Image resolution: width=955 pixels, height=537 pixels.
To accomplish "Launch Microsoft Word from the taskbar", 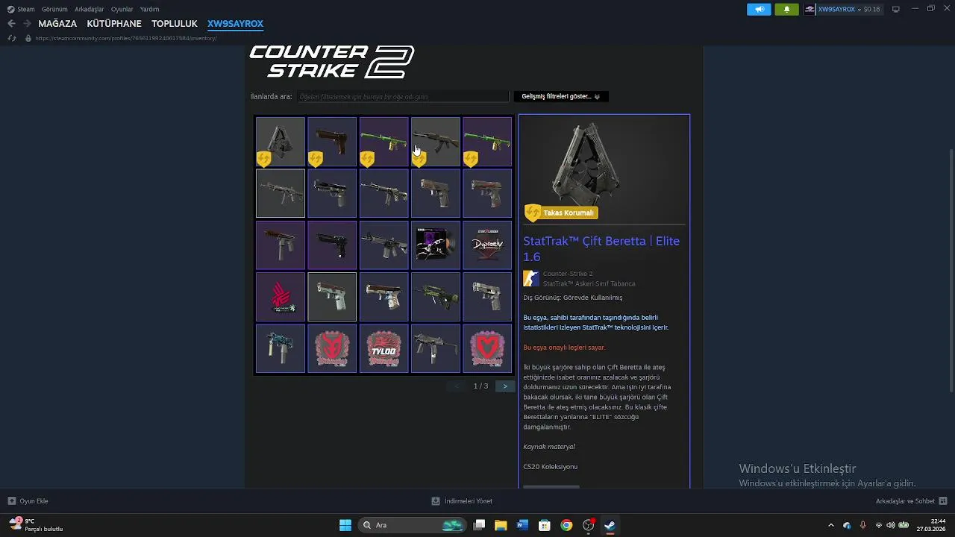I will pyautogui.click(x=522, y=525).
